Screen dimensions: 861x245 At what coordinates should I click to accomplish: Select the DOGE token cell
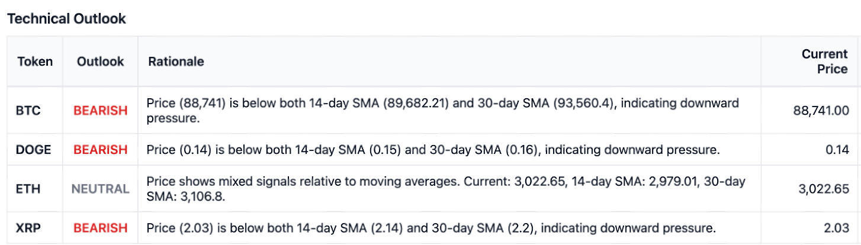point(33,150)
